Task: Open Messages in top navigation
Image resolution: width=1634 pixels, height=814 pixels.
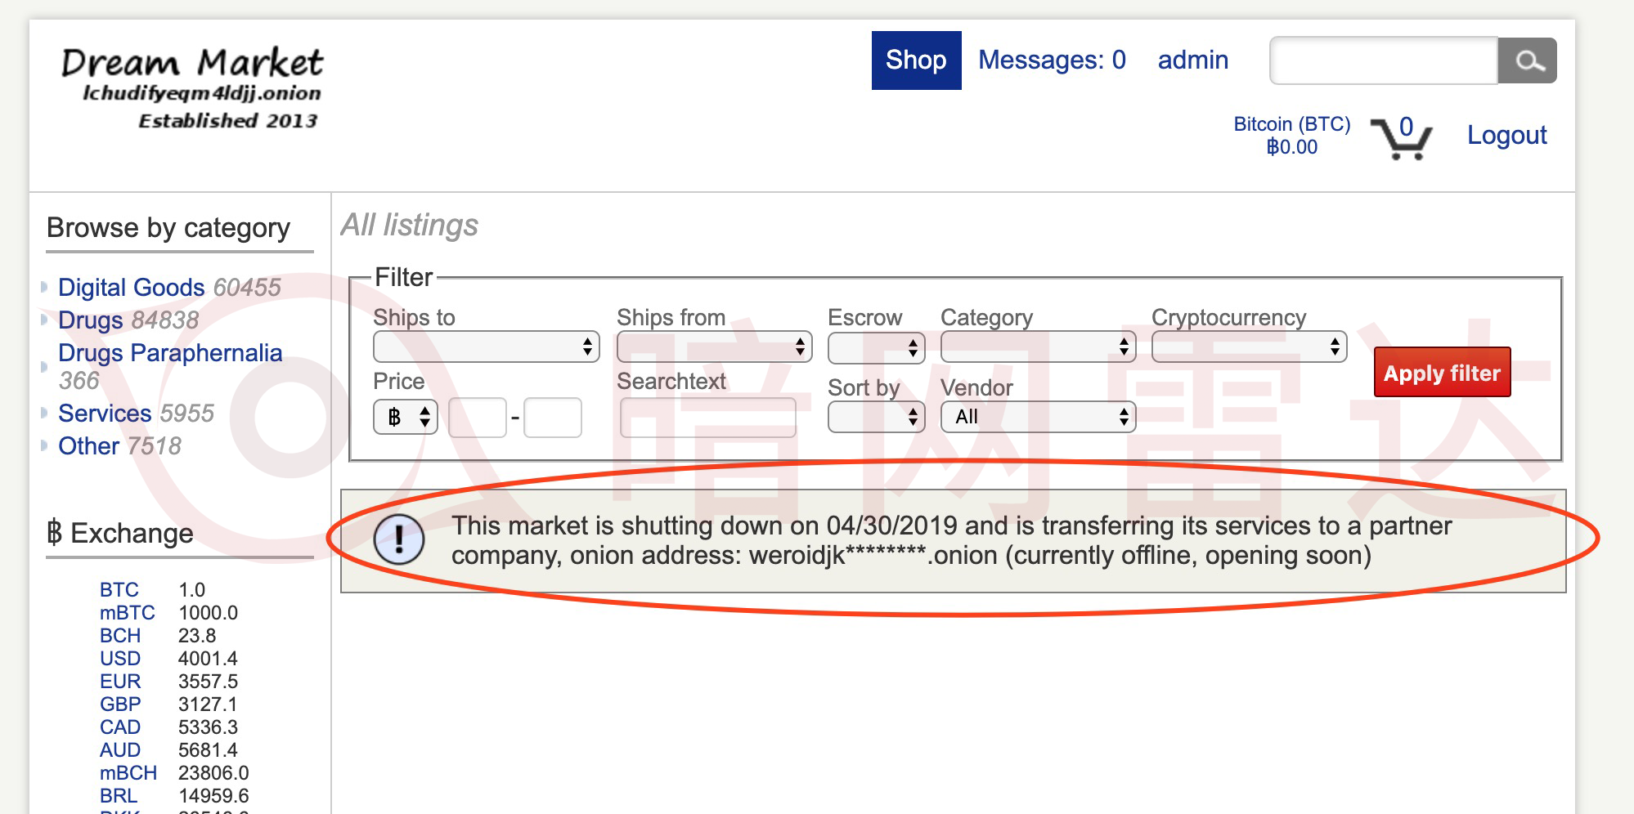Action: [1052, 60]
